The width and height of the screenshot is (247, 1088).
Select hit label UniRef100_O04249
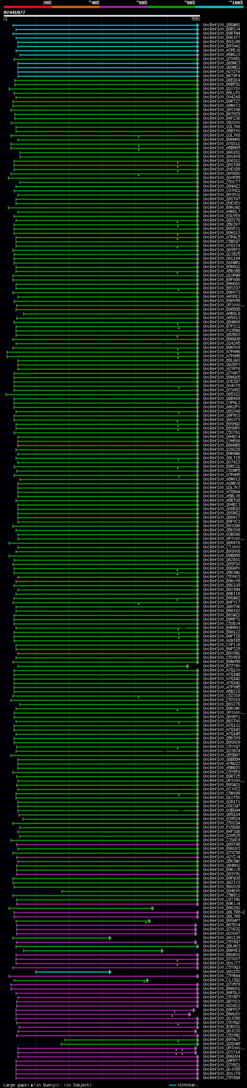pos(222,97)
